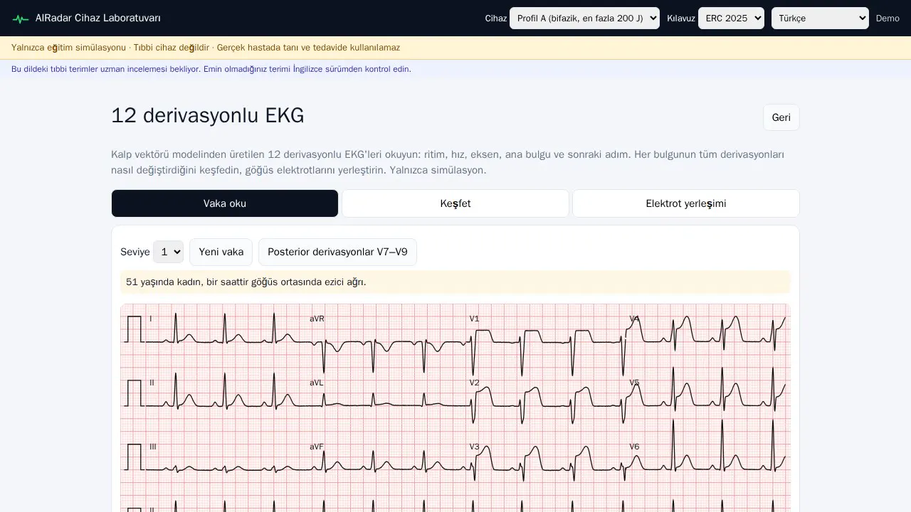Open the Türkçe language dropdown
Image resolution: width=911 pixels, height=512 pixels.
pyautogui.click(x=820, y=18)
